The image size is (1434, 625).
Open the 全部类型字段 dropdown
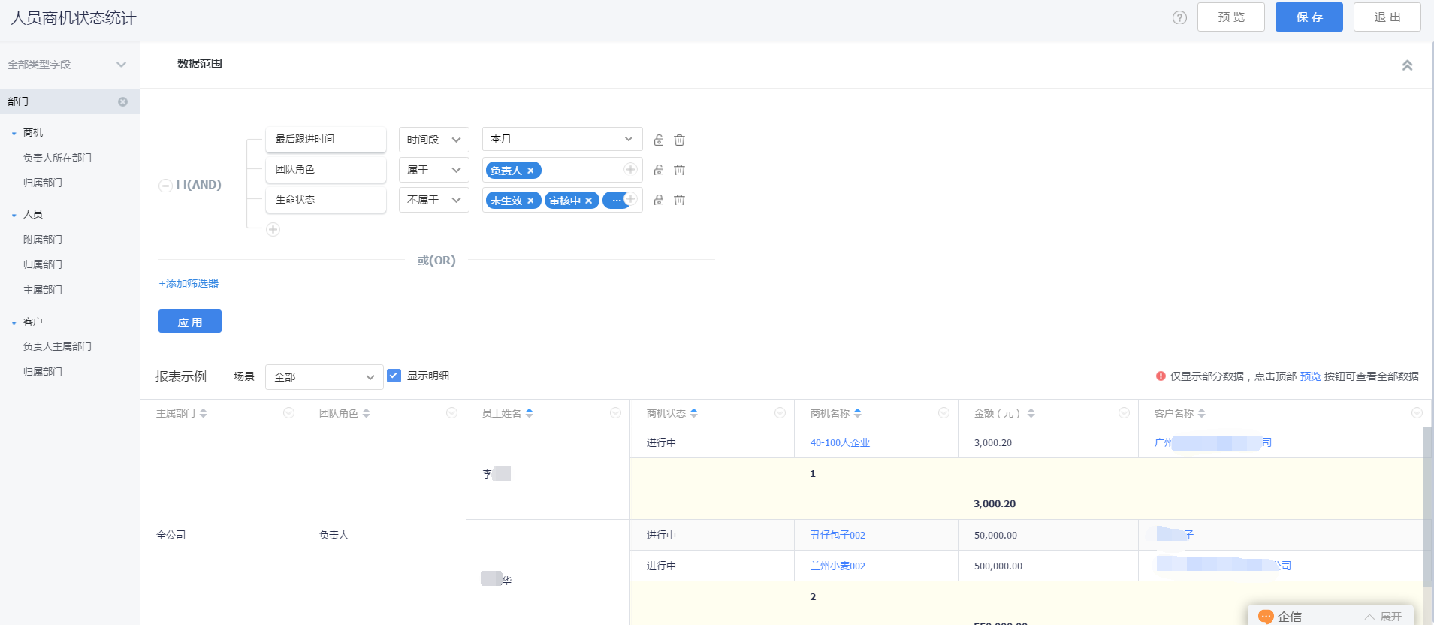coord(69,65)
